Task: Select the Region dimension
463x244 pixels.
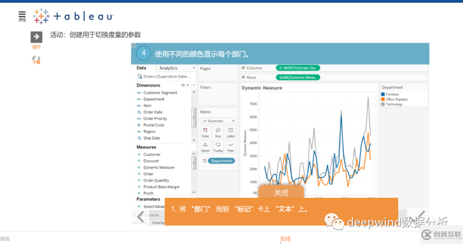Action: point(149,132)
